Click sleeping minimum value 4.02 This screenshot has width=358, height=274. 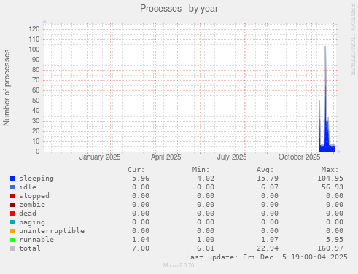click(206, 179)
